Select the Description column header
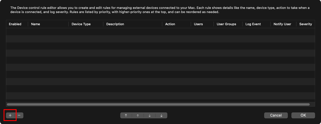321x124 pixels. (115, 24)
